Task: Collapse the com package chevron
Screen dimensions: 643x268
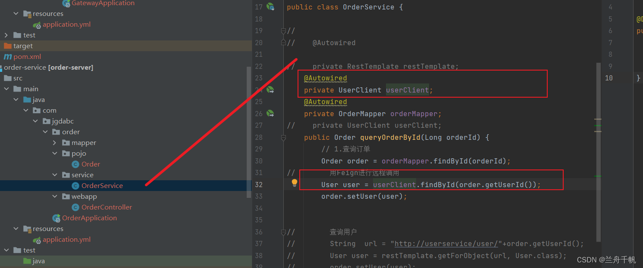Action: (26, 111)
